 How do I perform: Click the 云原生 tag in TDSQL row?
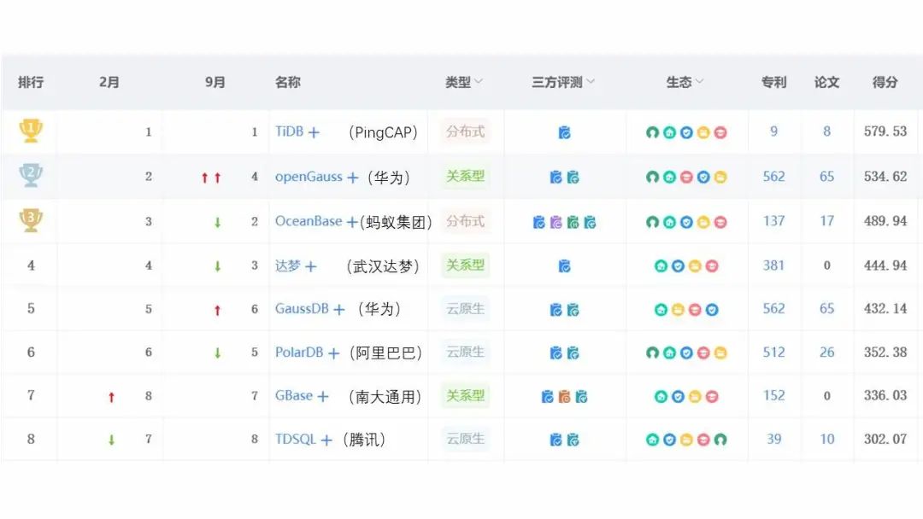click(x=465, y=439)
